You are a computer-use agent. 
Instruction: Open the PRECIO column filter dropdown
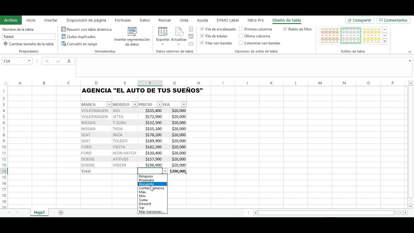click(x=159, y=105)
